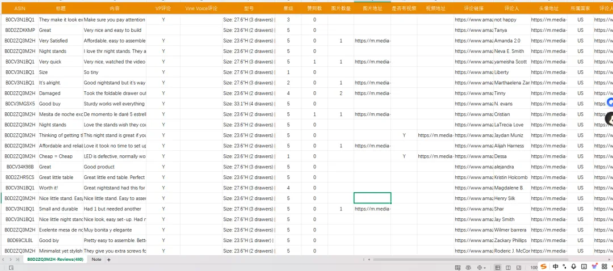The width and height of the screenshot is (613, 271).
Task: Click the VP评论 column header cell
Action: (163, 8)
